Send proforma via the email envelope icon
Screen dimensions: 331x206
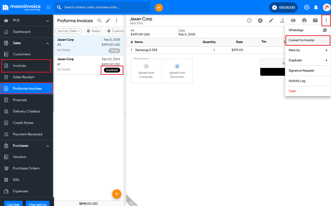click(315, 21)
